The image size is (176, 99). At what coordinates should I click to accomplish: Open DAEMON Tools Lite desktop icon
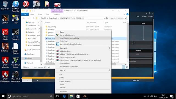(x=15, y=6)
